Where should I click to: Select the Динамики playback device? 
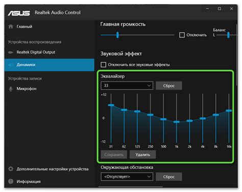[50, 65]
